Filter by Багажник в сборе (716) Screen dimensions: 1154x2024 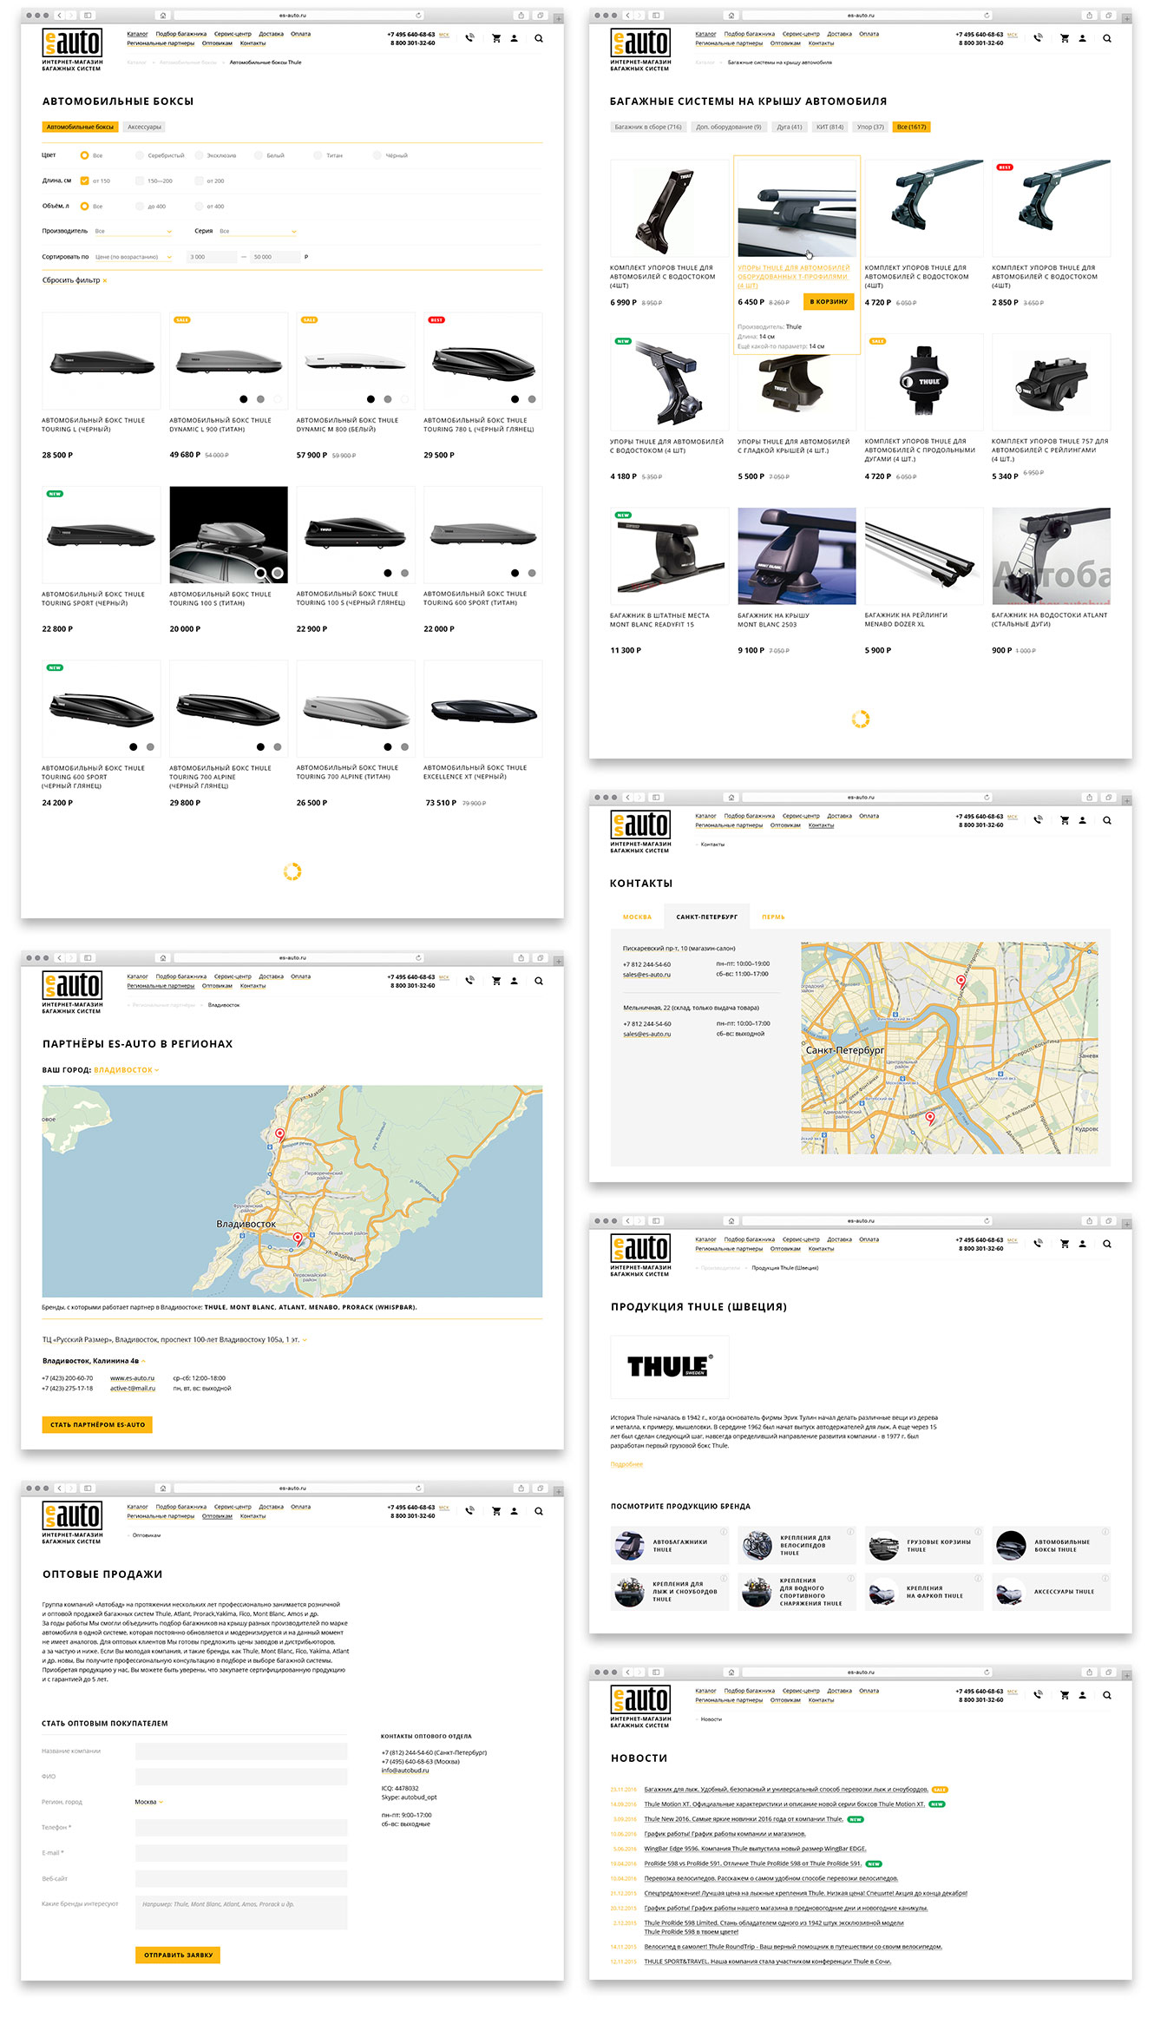[x=648, y=127]
